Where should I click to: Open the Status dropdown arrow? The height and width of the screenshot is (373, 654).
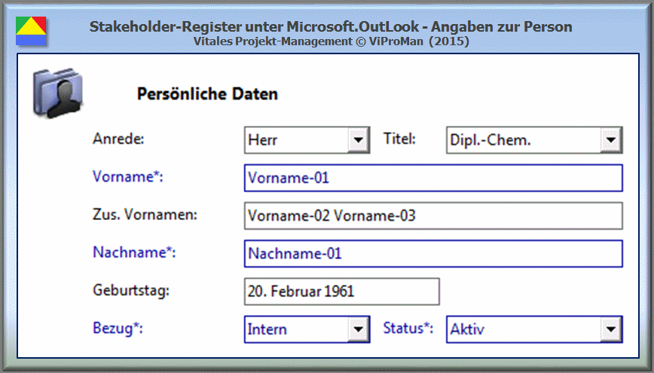[x=610, y=329]
